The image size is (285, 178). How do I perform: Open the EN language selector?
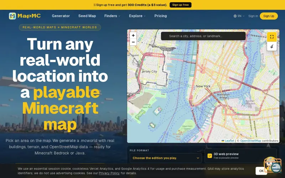pyautogui.click(x=239, y=16)
